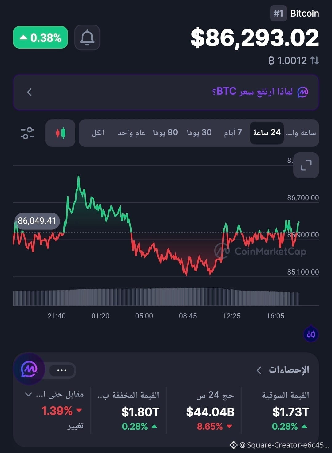Tap the #1 rank badge
Screen dimensions: 332x453
278,14
